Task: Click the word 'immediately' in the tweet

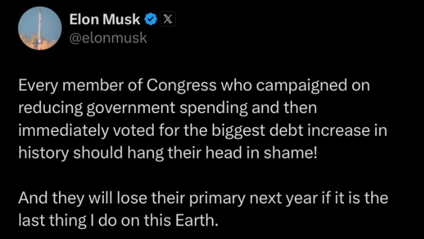Action: (x=63, y=131)
